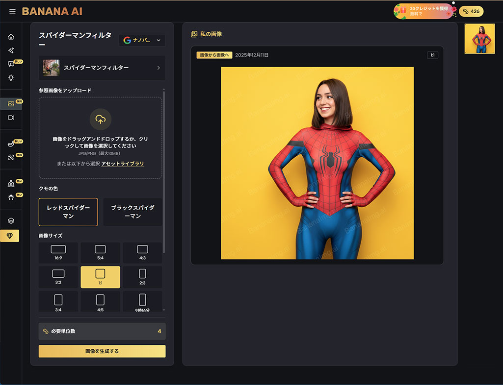Open the chat bubble sidebar icon

pos(11,64)
